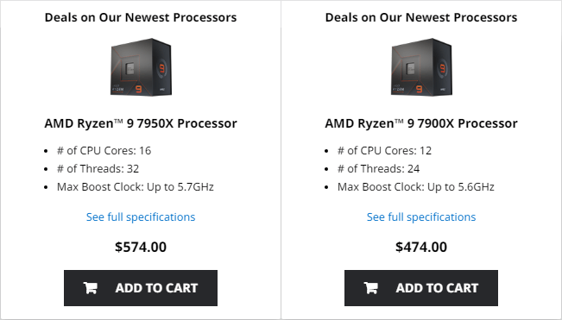Click ADD TO CART text for the $574.00 processor
The height and width of the screenshot is (320, 562).
[x=156, y=288]
